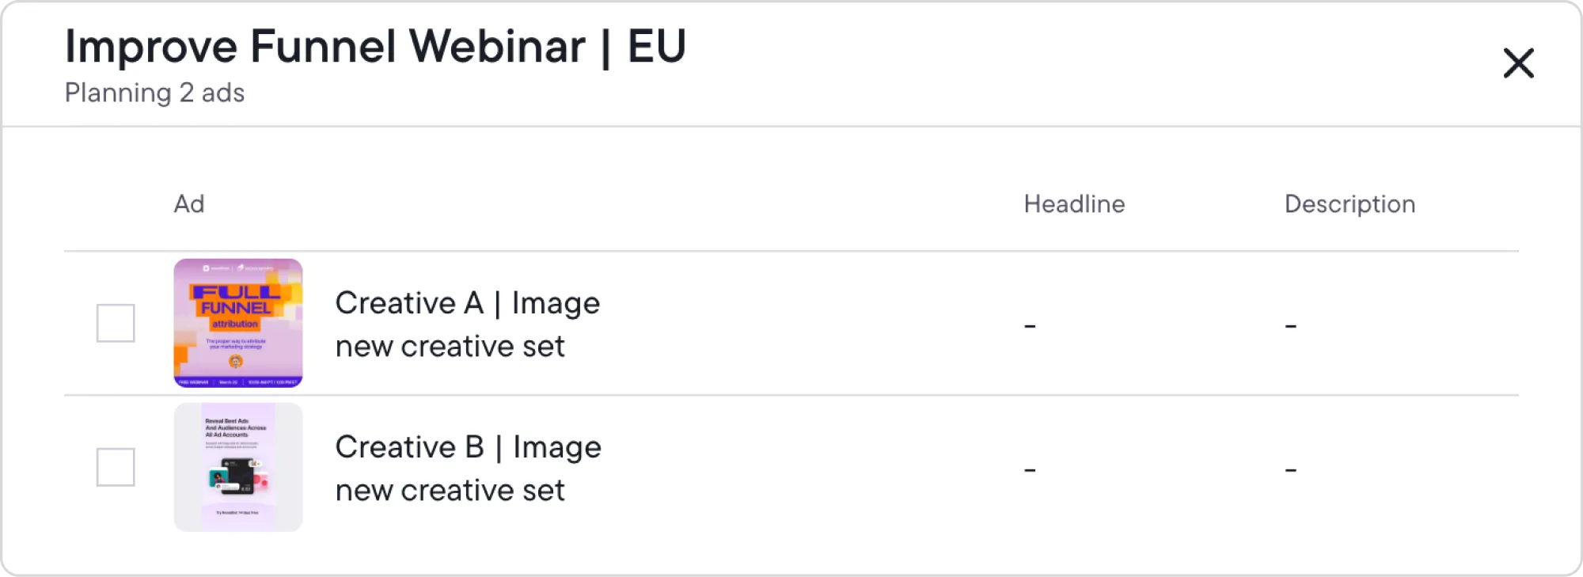Select the Creative B table row
This screenshot has height=577, width=1583.
click(x=791, y=467)
